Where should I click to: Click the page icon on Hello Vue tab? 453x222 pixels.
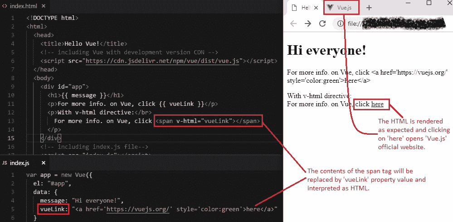[294, 8]
